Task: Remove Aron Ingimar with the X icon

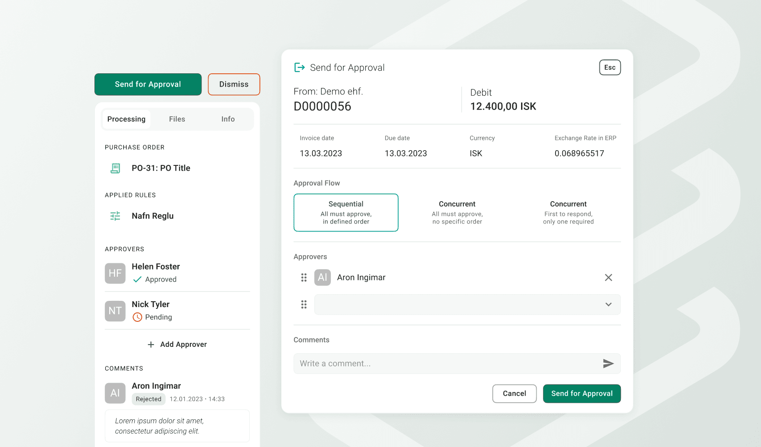Action: [608, 278]
